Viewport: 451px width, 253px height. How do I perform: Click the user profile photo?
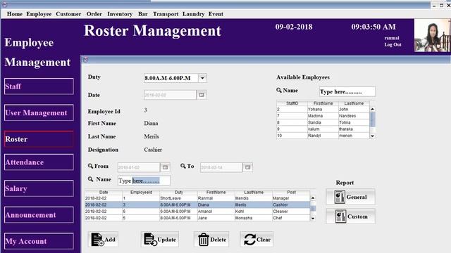[x=432, y=36]
